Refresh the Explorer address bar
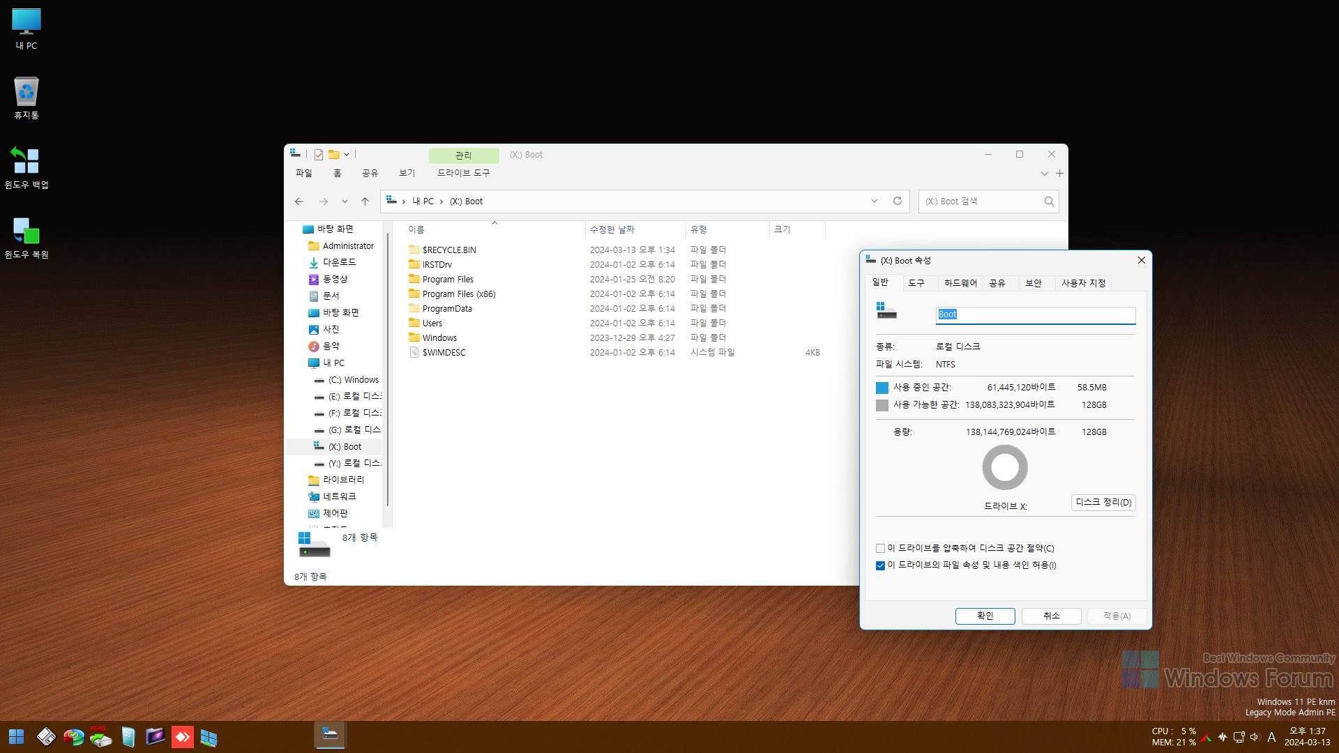 [x=898, y=201]
